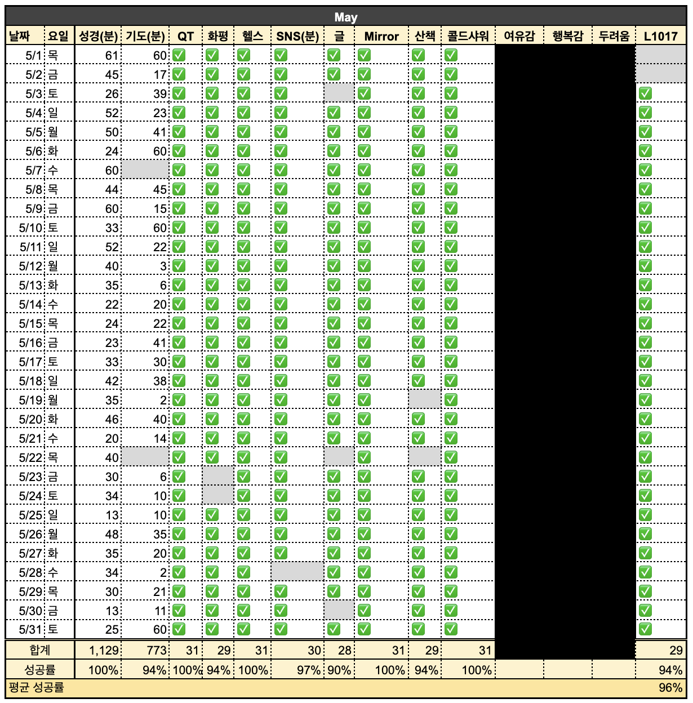Select the empty 글 cell for 5/22

tap(339, 457)
